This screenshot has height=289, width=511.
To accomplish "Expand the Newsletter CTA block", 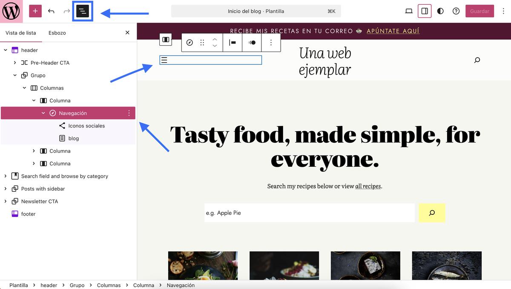I will click(x=6, y=201).
